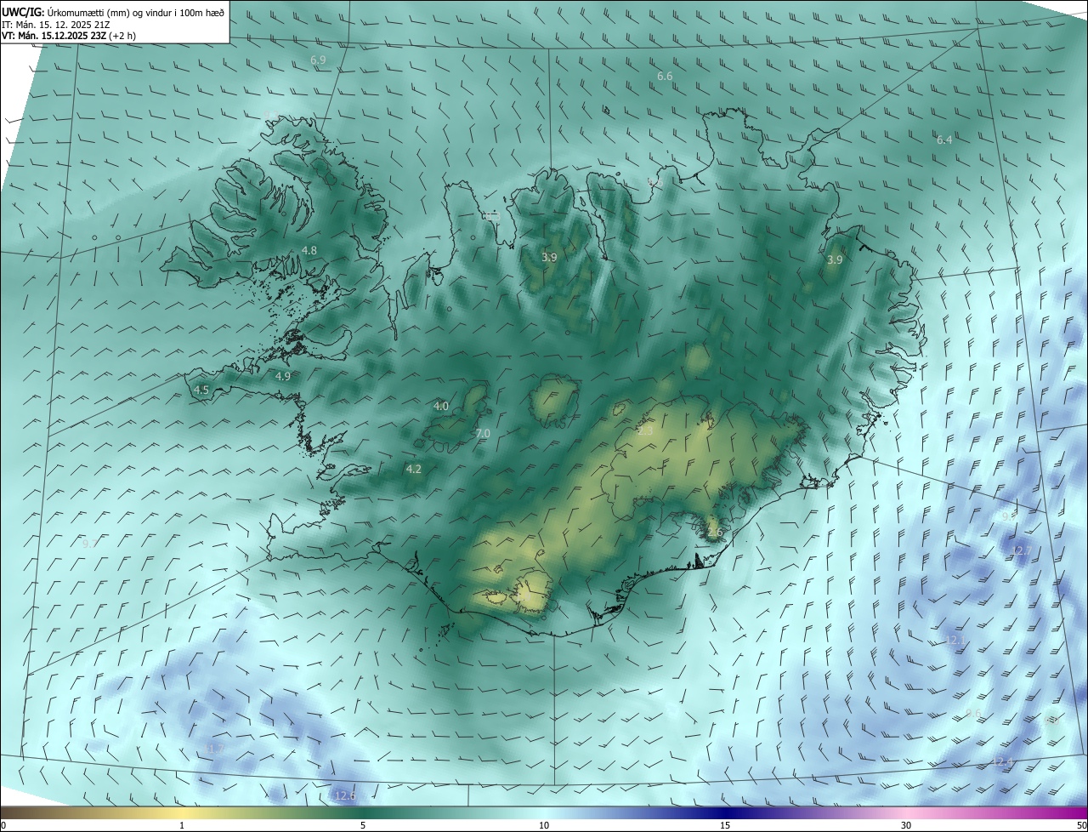Click the 6.4 value in the northeast sea
This screenshot has height=832, width=1088.
pos(944,140)
